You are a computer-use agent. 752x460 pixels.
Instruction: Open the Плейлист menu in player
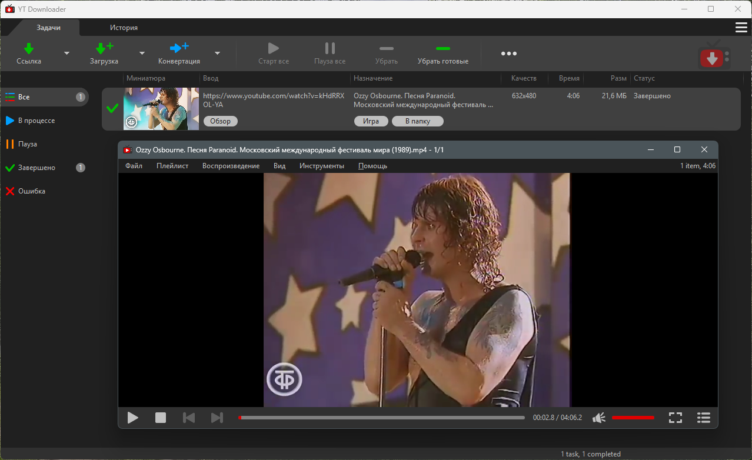click(x=172, y=166)
